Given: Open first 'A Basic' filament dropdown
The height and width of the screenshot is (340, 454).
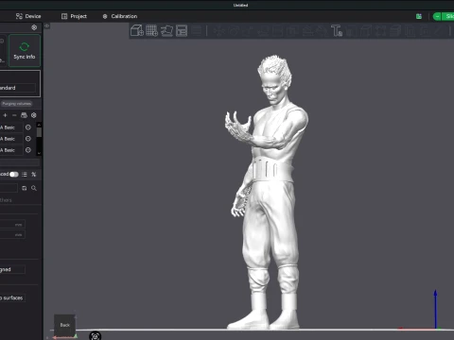Looking at the screenshot, I should pyautogui.click(x=11, y=127).
